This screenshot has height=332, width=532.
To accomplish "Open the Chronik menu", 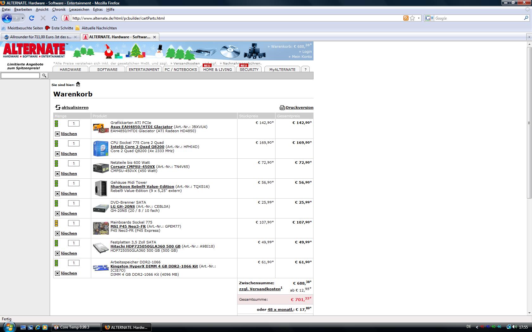I will 59,9.
